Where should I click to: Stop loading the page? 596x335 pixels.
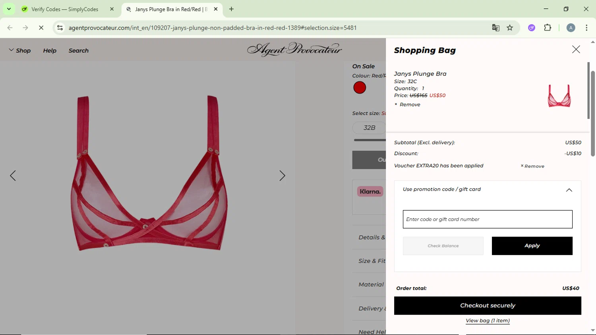pos(41,28)
